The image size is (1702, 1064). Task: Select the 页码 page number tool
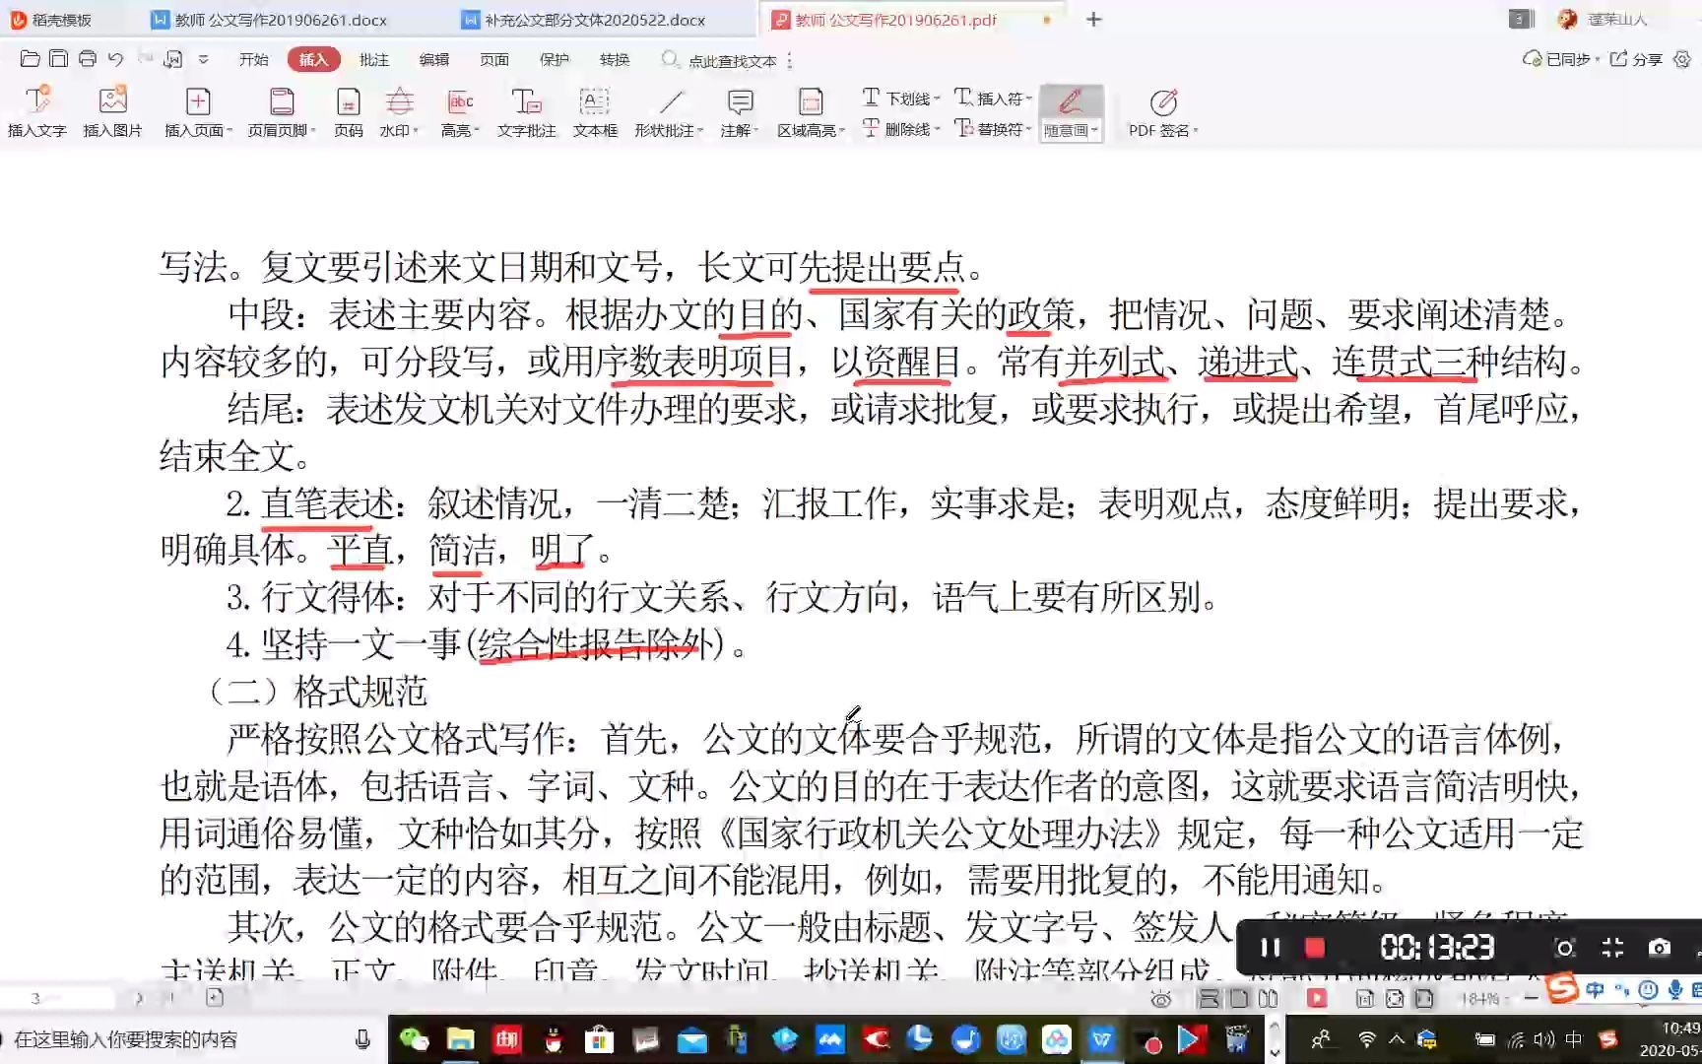click(348, 110)
